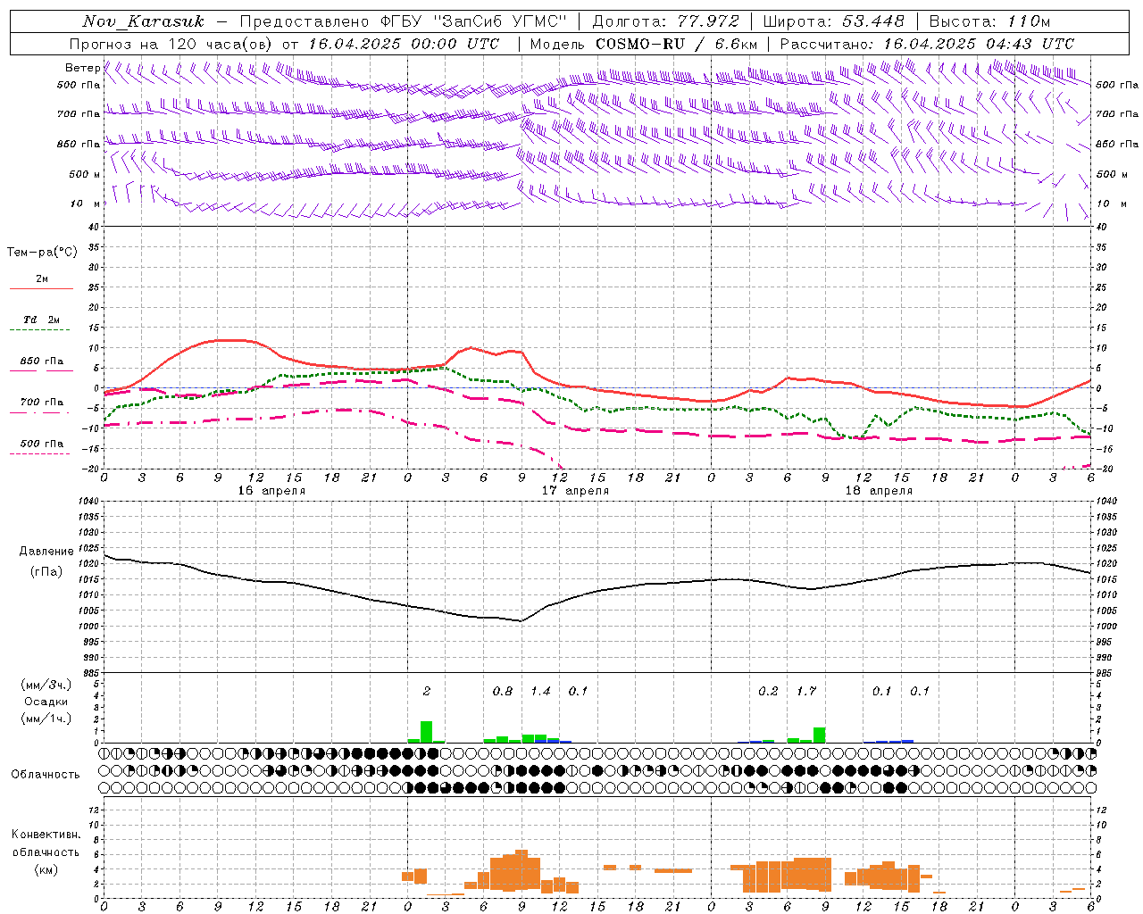This screenshot has width=1143, height=914.
Task: Click the Широта 53.448 latitude field
Action: click(x=834, y=21)
